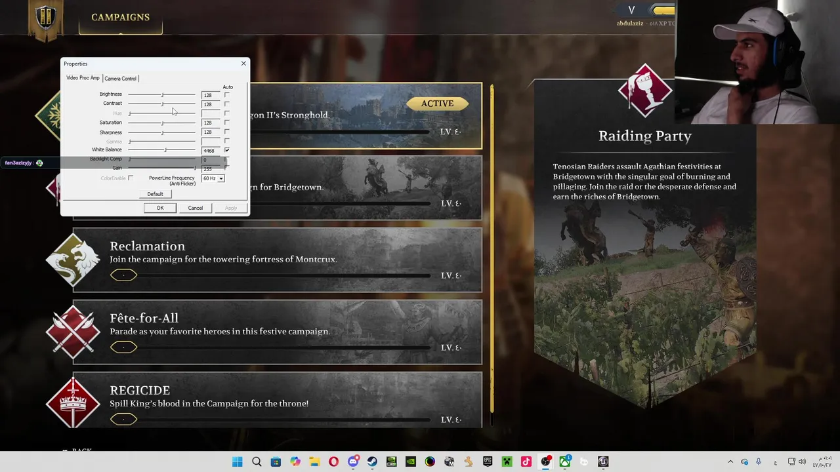Open the Windows Start menu
Image resolution: width=840 pixels, height=472 pixels.
[x=238, y=462]
